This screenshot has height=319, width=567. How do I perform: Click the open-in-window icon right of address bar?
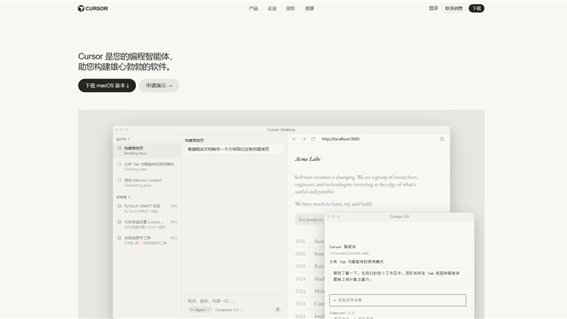pyautogui.click(x=442, y=139)
